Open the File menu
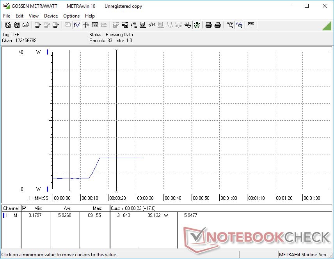This screenshot has height=259, width=334. [7, 16]
